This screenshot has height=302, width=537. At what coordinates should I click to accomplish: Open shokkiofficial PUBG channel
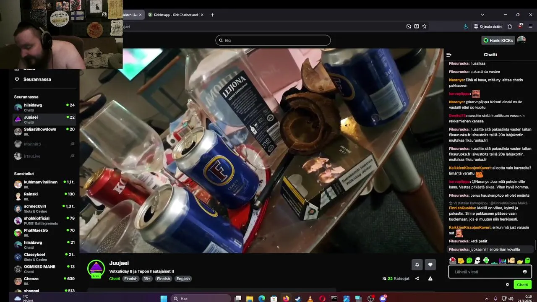(x=44, y=221)
